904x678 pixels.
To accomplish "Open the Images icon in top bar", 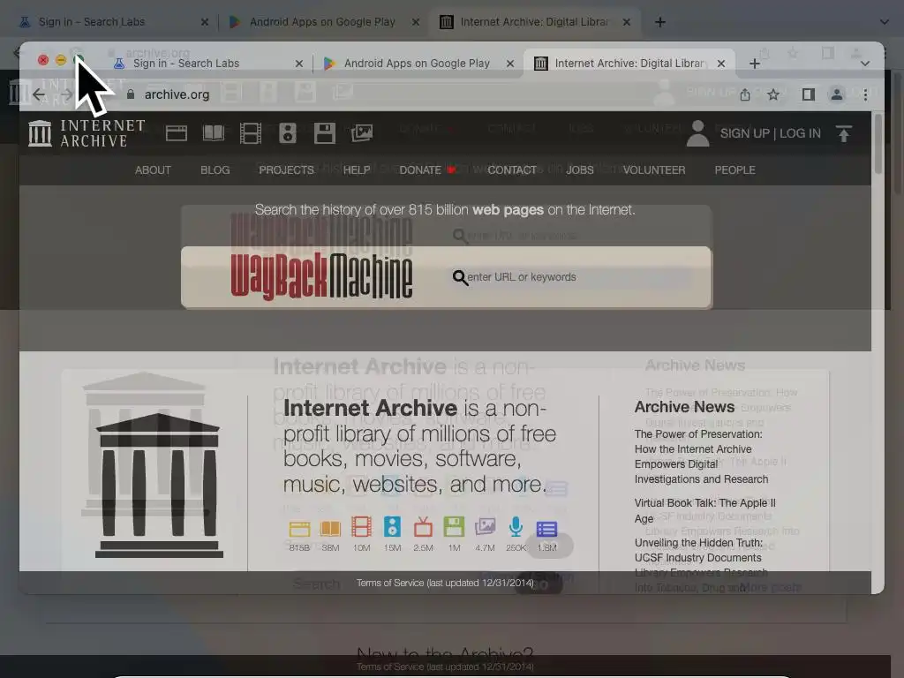I will pyautogui.click(x=362, y=133).
